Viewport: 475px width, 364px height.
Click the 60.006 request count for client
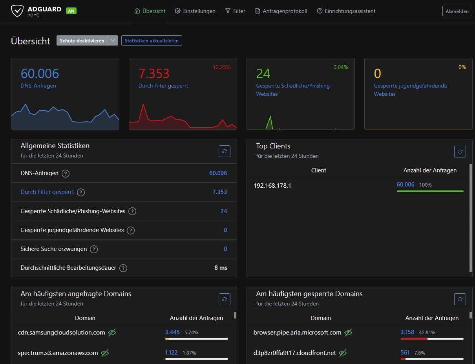(406, 185)
